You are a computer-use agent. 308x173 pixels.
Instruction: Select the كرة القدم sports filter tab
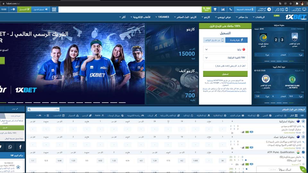(x=280, y=116)
